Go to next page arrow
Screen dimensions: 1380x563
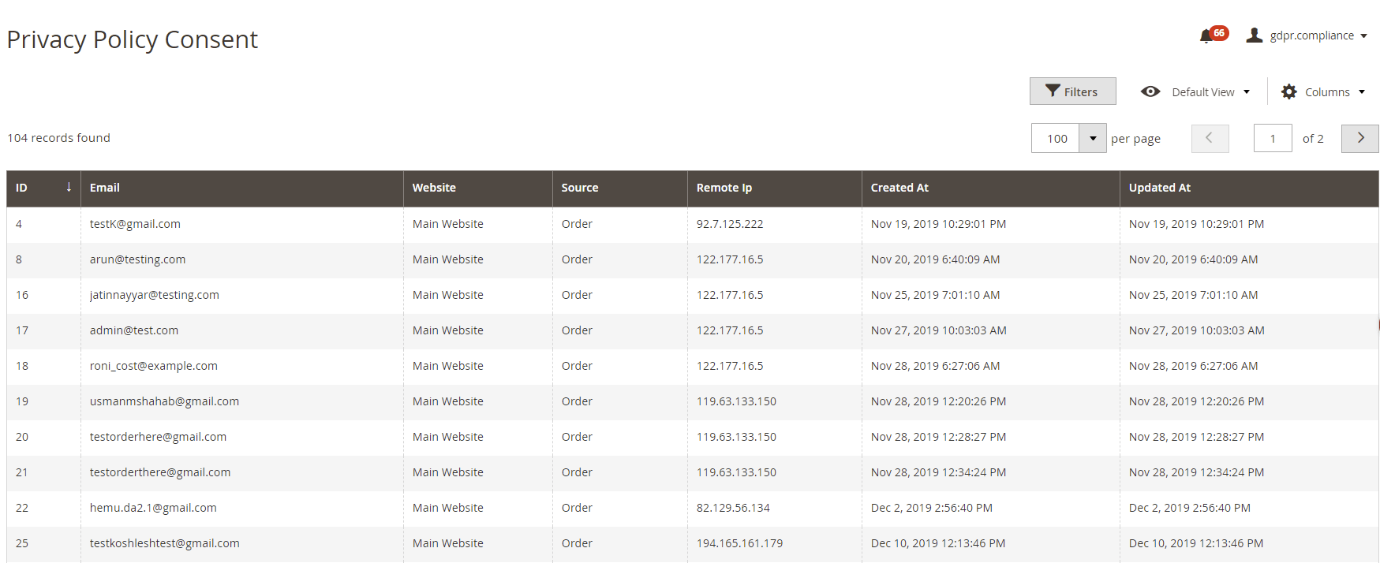[1359, 138]
